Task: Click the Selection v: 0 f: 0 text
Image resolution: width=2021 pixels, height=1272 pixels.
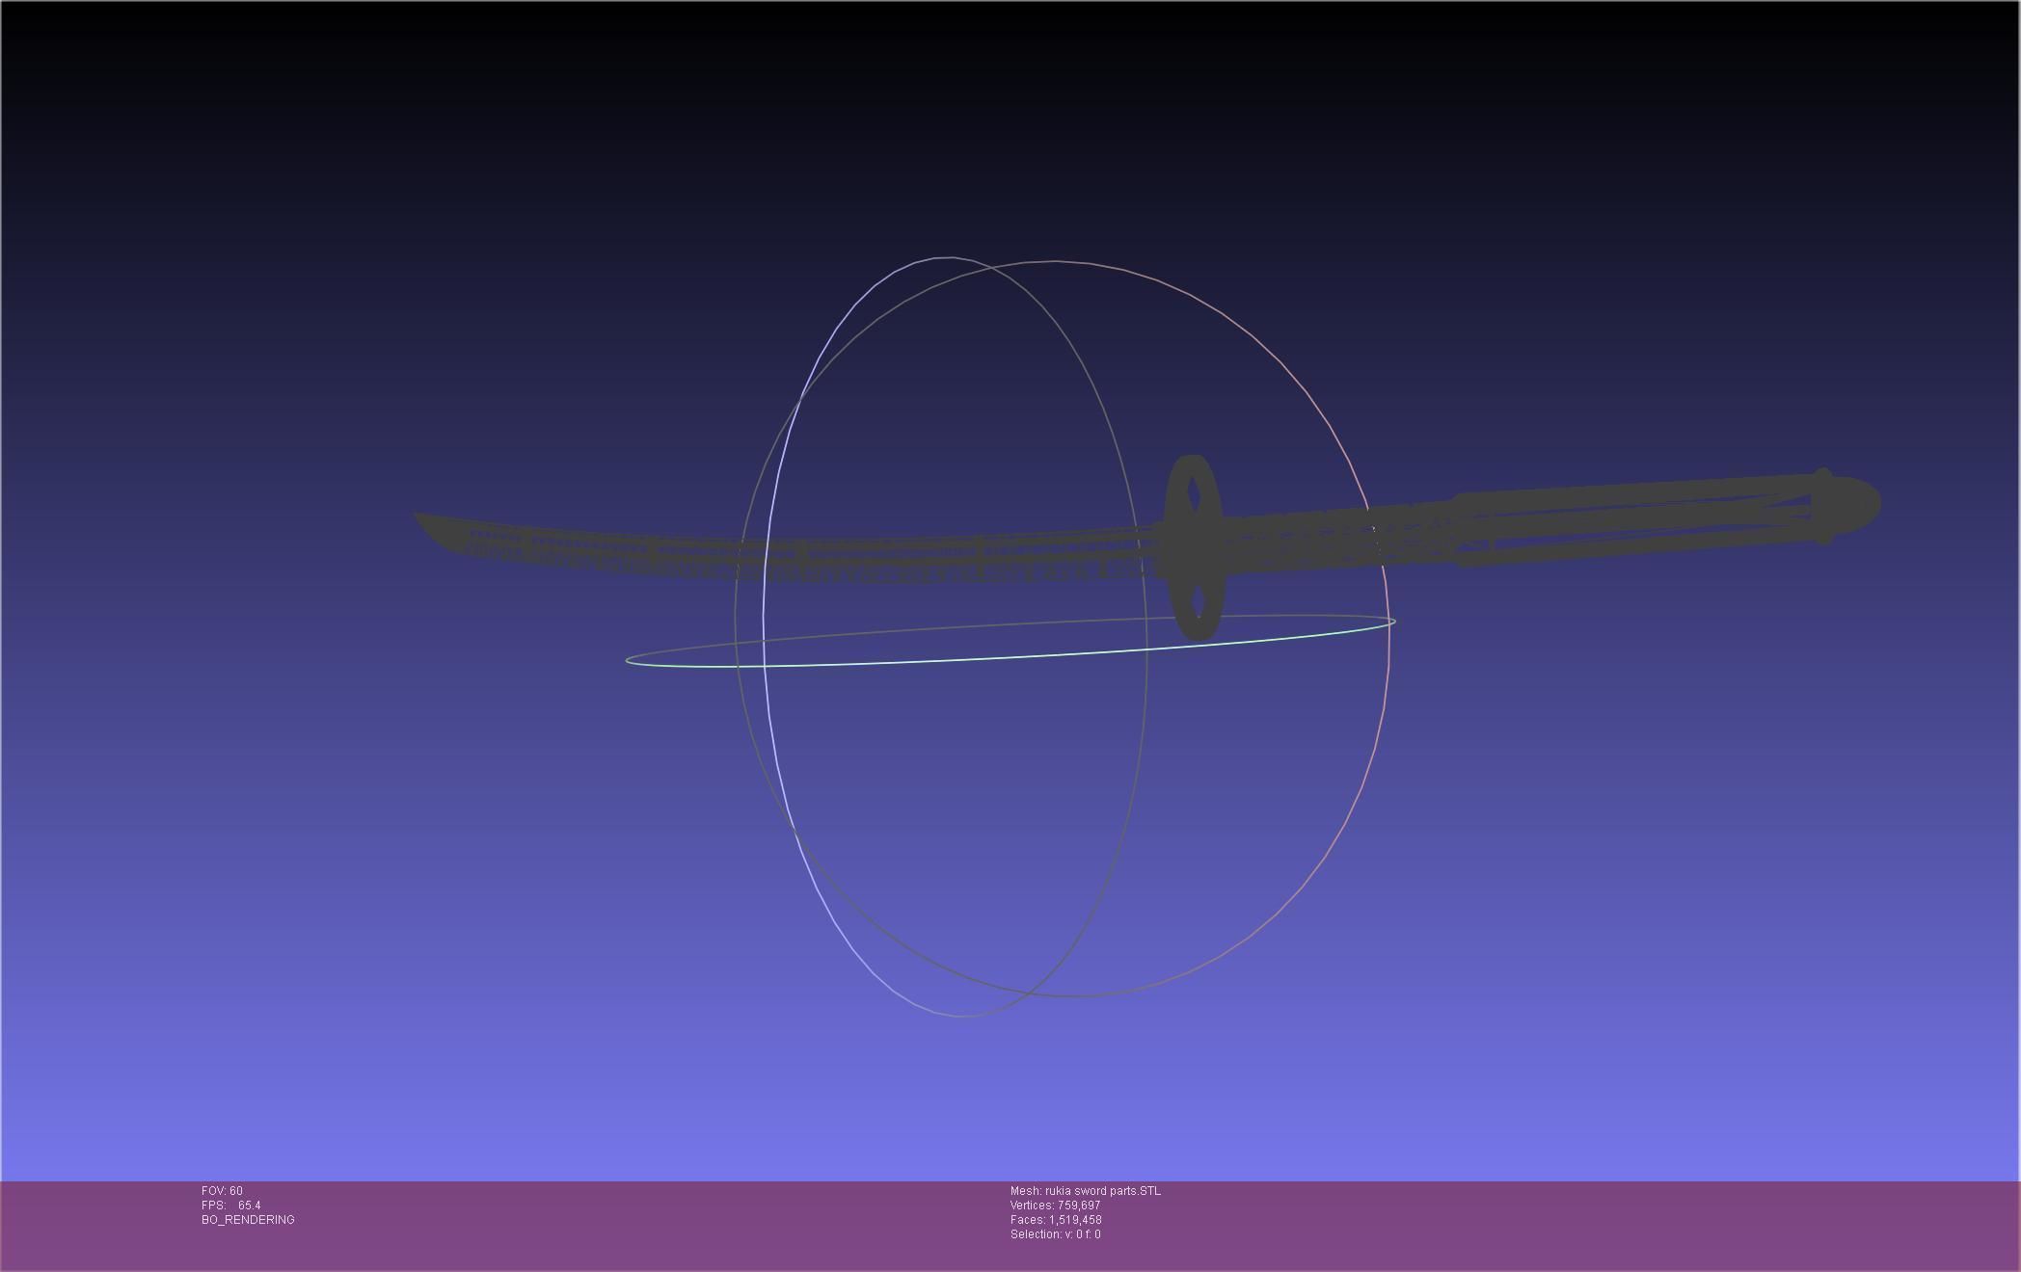Action: (1055, 1234)
